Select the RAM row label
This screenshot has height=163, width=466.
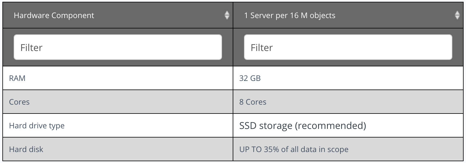point(17,78)
